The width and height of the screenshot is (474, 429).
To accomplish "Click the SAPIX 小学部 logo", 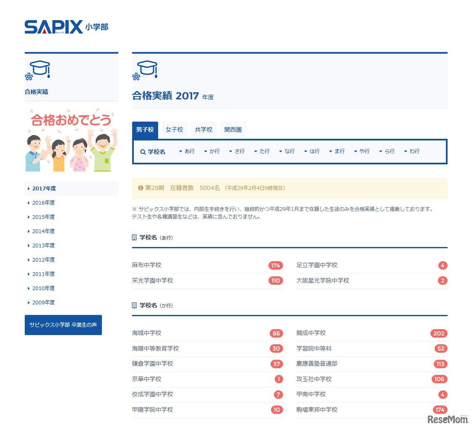I will 67,26.
